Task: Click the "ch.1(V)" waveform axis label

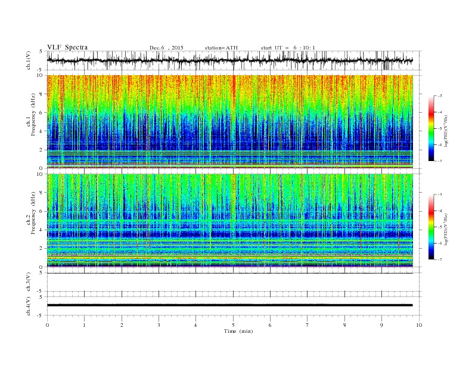Action: click(x=29, y=60)
